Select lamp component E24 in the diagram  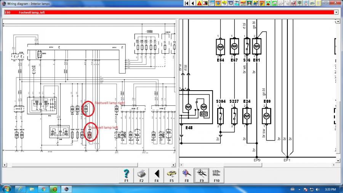click(247, 116)
